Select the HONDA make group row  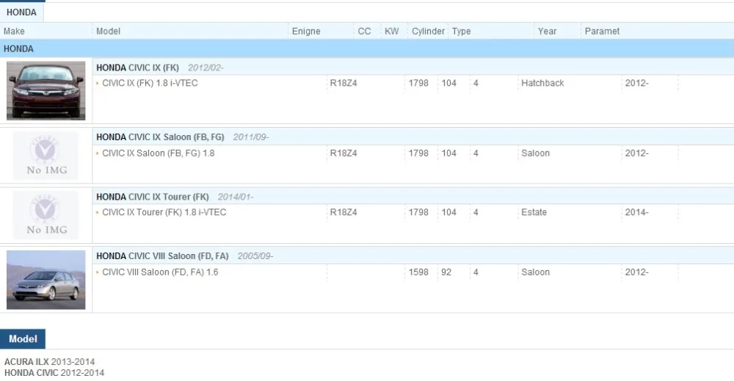(x=367, y=48)
